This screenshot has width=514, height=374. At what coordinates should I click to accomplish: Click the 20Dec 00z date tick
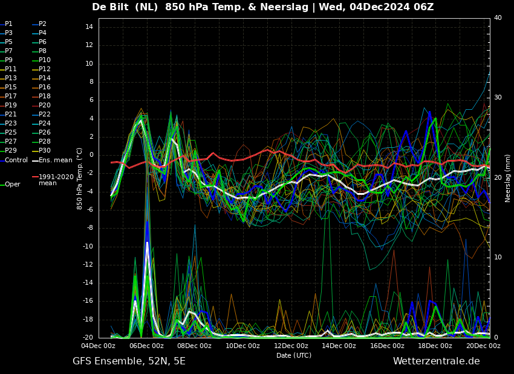click(483, 346)
